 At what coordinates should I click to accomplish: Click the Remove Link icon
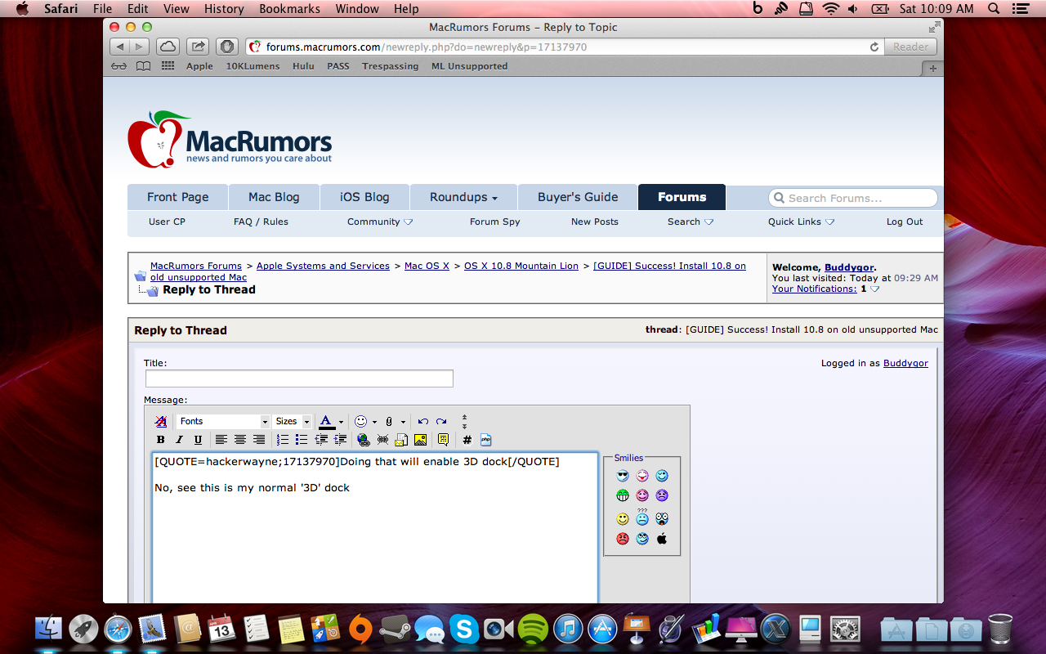(382, 440)
